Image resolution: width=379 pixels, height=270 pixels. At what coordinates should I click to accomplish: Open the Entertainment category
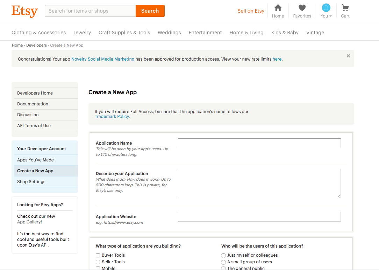coord(205,33)
